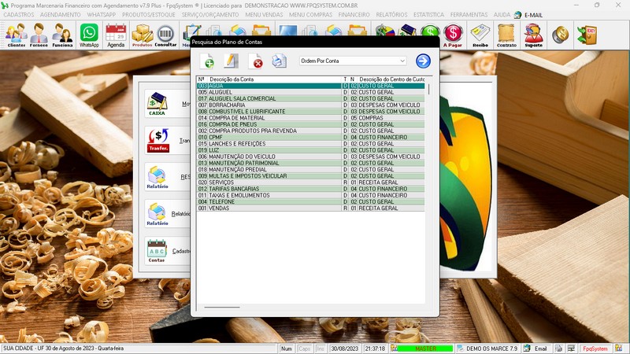Select the 020 SERVIÇOS account row

click(x=310, y=183)
